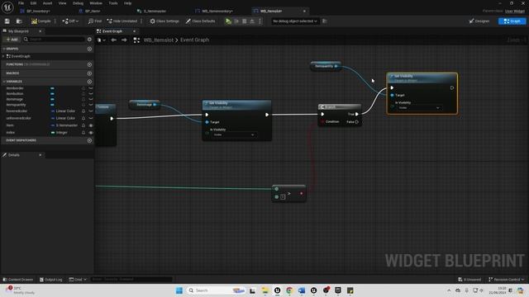Switch to Designer view
The image size is (529, 297).
tap(479, 21)
